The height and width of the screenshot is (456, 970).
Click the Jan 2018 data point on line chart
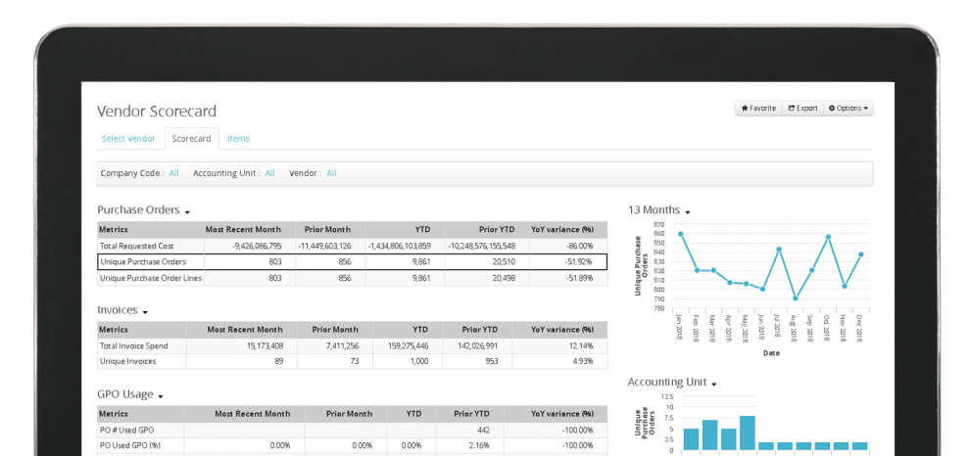[681, 234]
